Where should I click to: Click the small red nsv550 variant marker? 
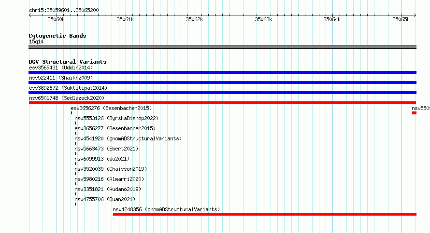414,113
